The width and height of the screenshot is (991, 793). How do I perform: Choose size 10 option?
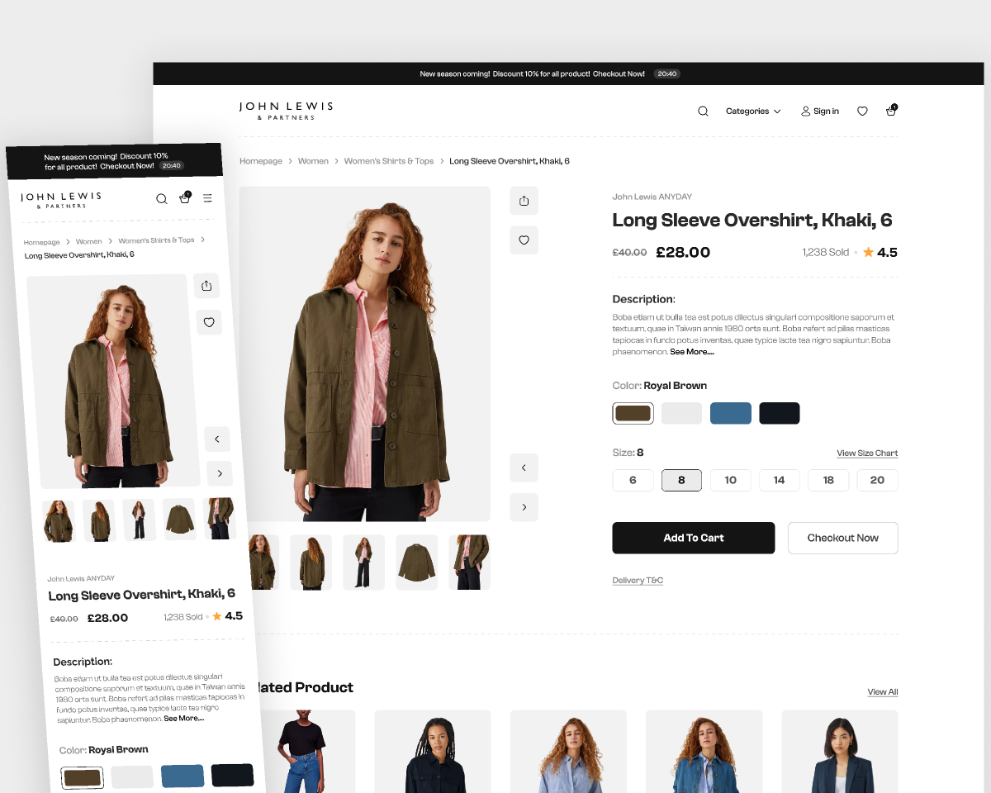(x=730, y=480)
